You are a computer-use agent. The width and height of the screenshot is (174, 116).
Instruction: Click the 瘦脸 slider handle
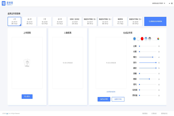pyautogui.click(x=149, y=79)
